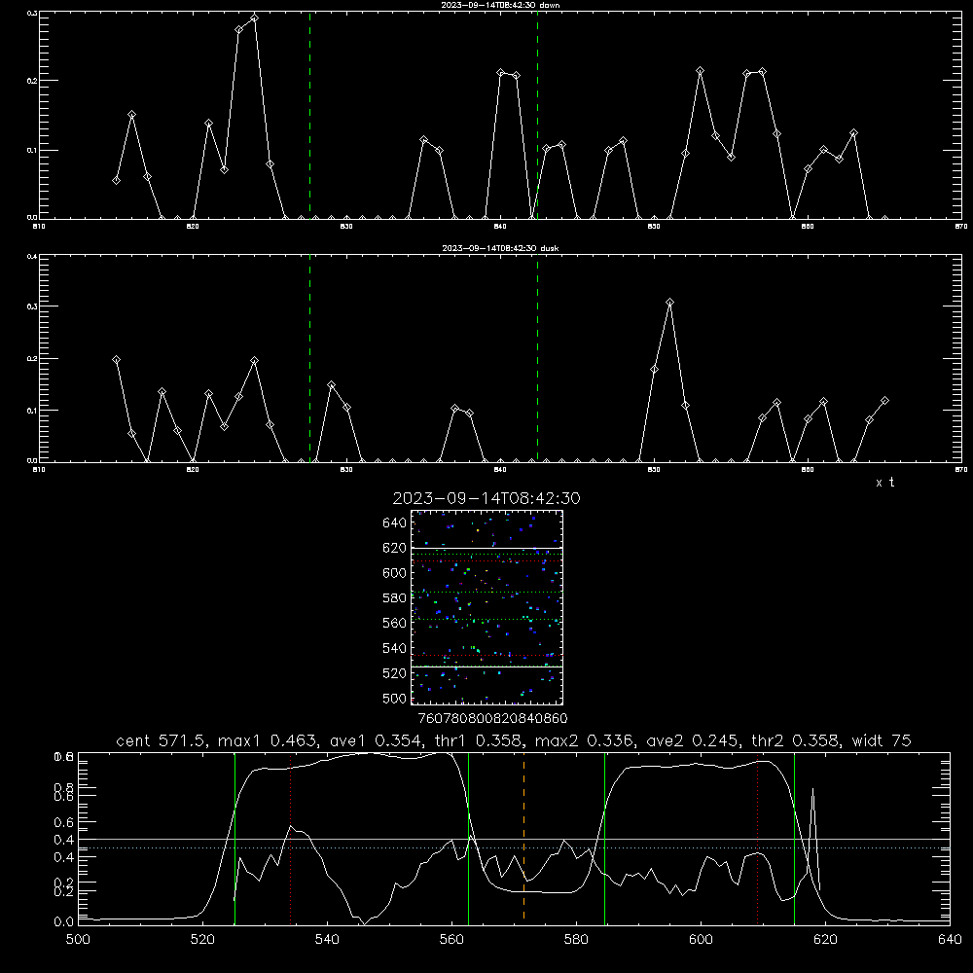
Task: Click the first diamond marker of dawn curve
Action: (x=116, y=181)
